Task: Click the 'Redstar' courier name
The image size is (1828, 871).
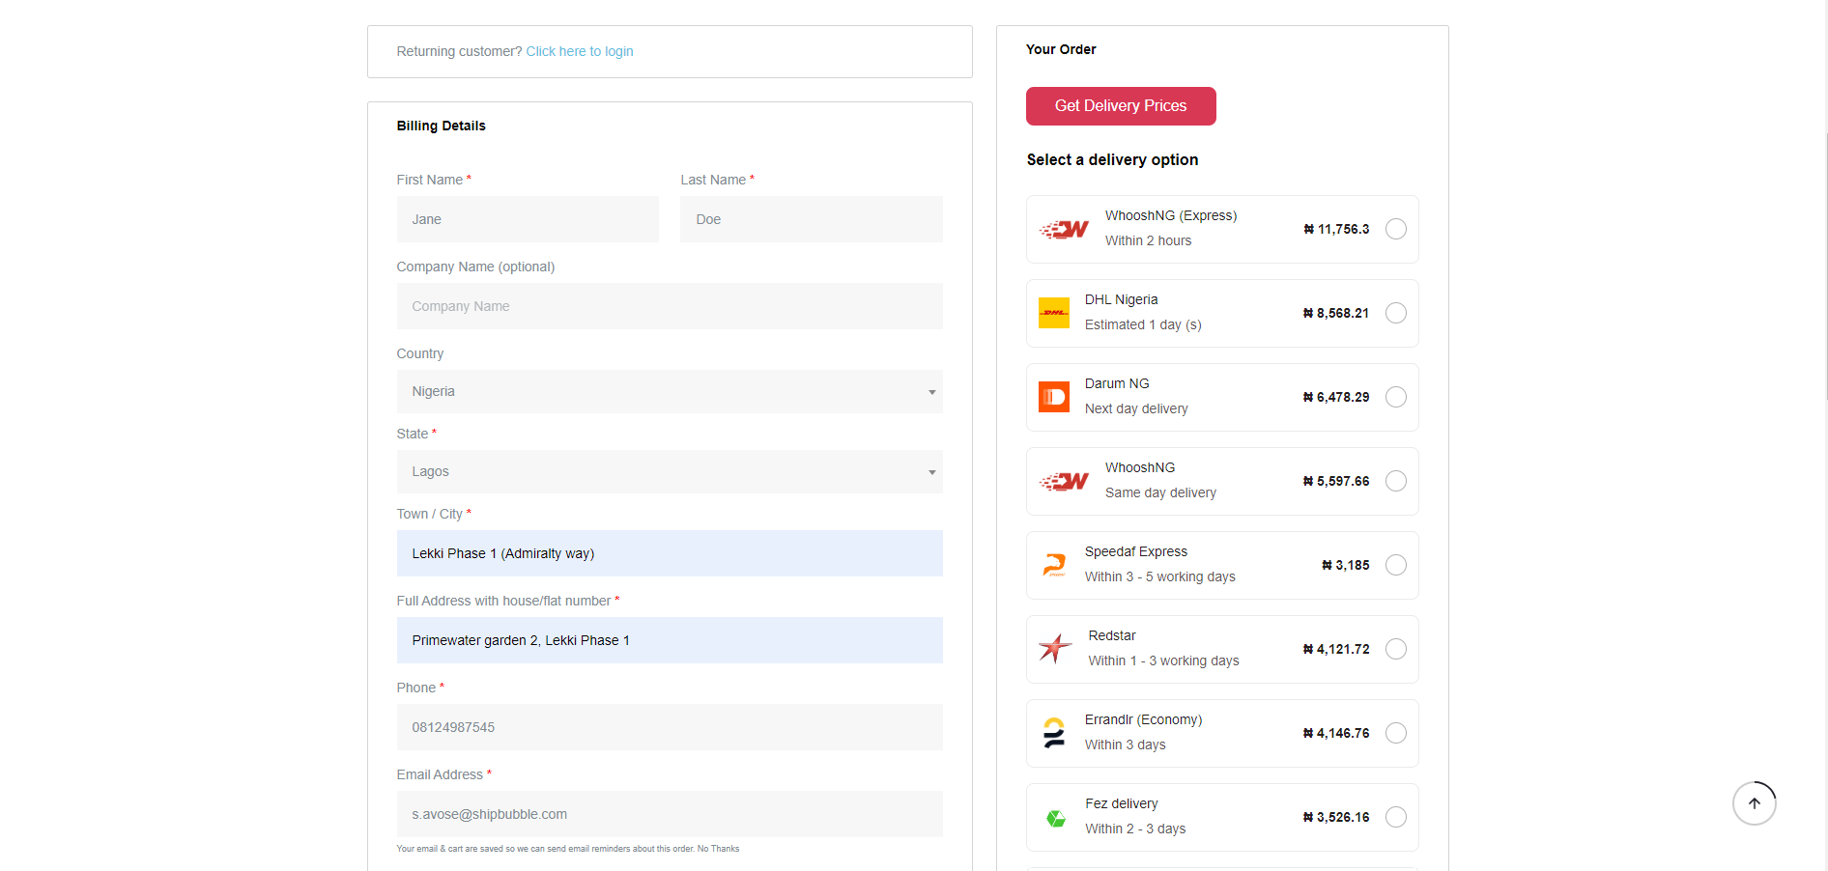Action: [x=1112, y=635]
